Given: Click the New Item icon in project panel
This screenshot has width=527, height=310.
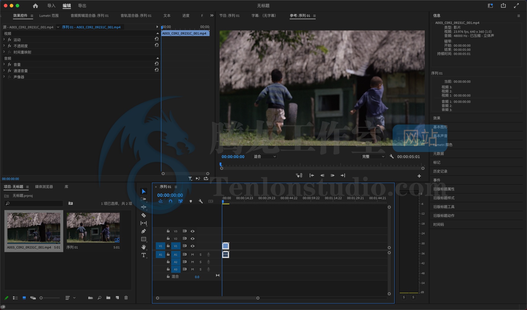Looking at the screenshot, I should point(117,298).
